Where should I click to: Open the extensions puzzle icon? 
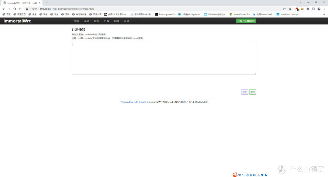tap(308, 9)
